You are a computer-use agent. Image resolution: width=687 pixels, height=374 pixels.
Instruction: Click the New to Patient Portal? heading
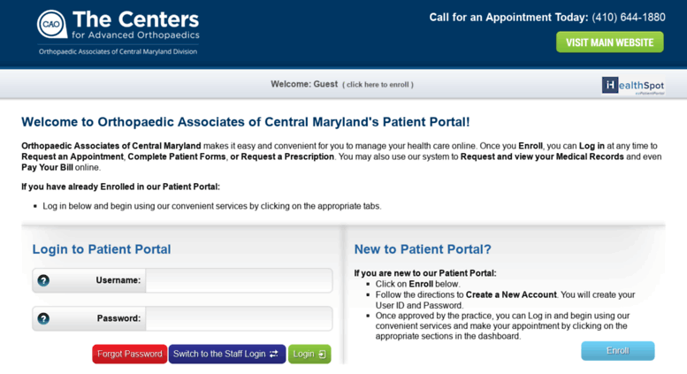click(423, 249)
